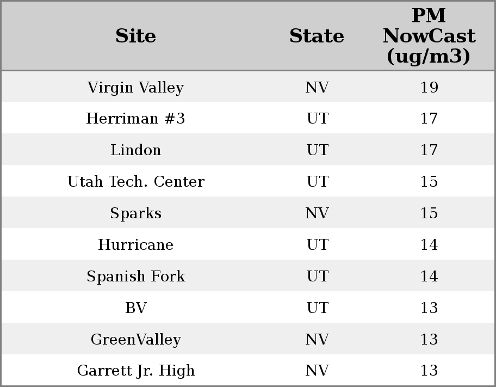Select the Herriman #3 site cell

(136, 119)
